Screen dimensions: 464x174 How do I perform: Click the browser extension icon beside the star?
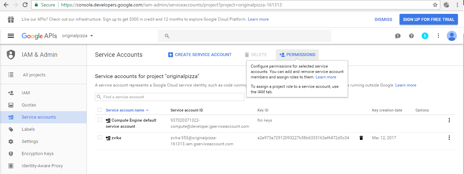[446, 5]
